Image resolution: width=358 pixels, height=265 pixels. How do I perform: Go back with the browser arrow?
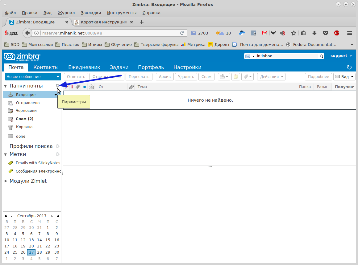point(27,33)
